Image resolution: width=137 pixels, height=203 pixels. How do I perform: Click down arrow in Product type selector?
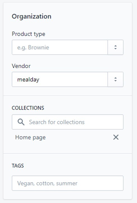pos(115,49)
